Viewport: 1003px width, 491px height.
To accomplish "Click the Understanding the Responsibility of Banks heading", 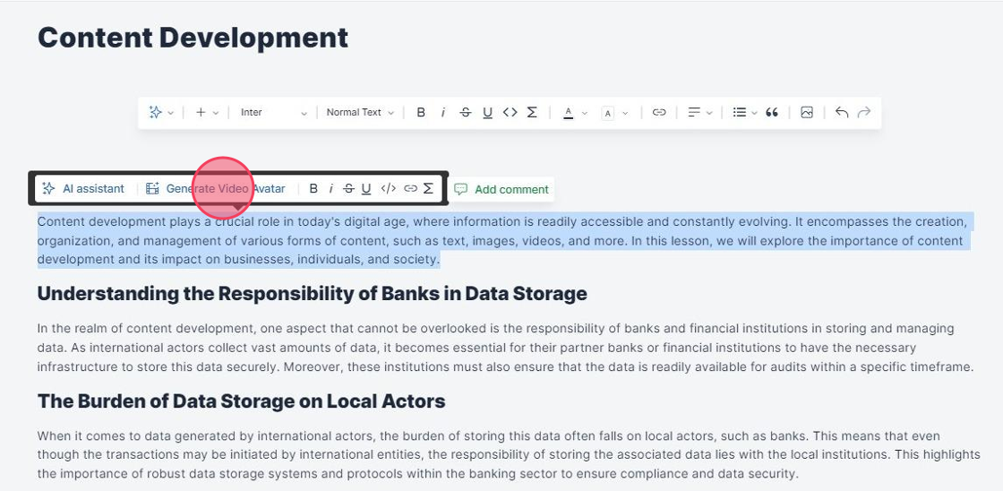I will [x=312, y=294].
